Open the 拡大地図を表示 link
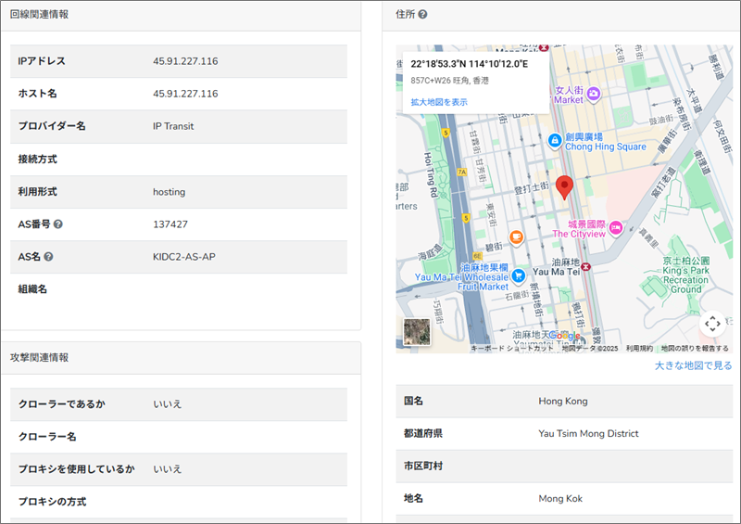 click(439, 102)
